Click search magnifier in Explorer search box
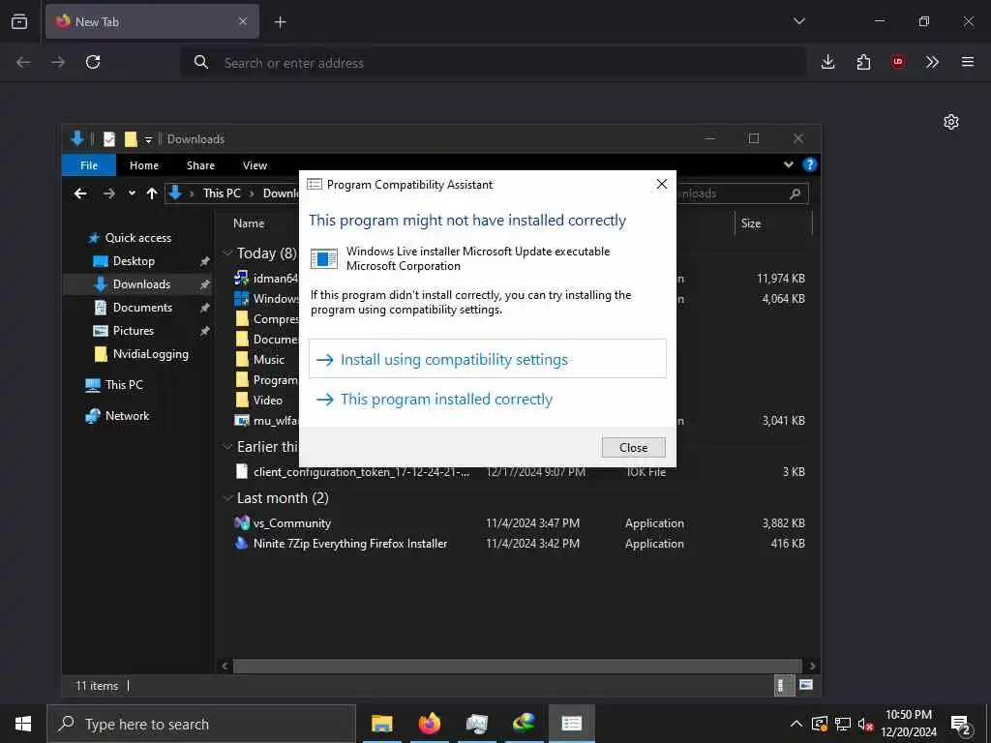The height and width of the screenshot is (743, 991). (796, 193)
